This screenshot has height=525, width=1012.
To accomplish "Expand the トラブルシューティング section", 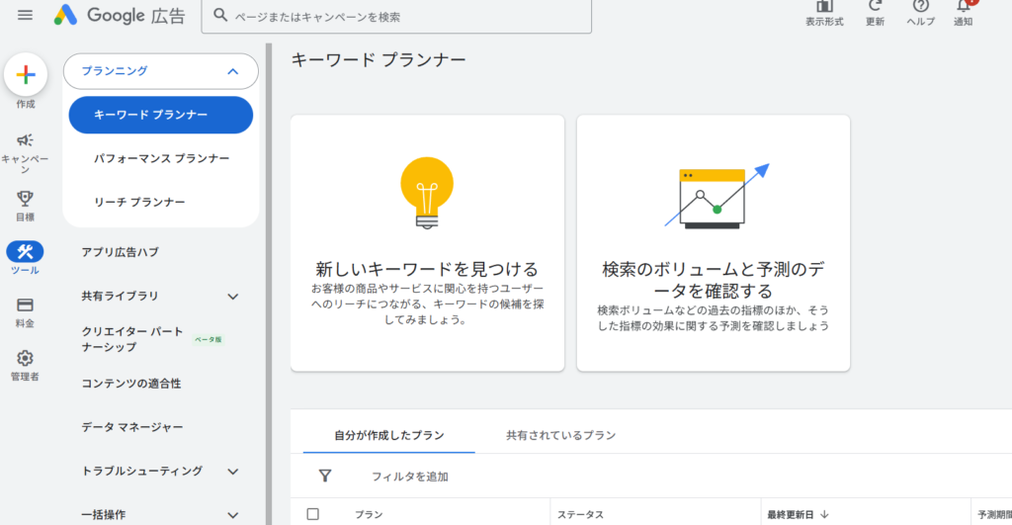I will 233,471.
